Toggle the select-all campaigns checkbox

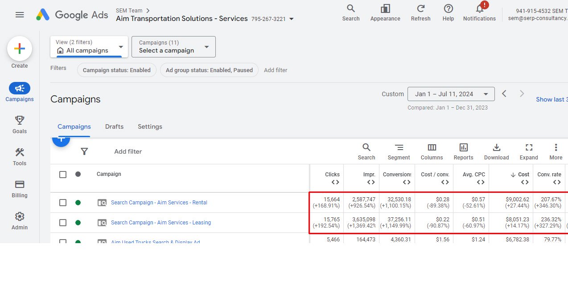pos(63,175)
